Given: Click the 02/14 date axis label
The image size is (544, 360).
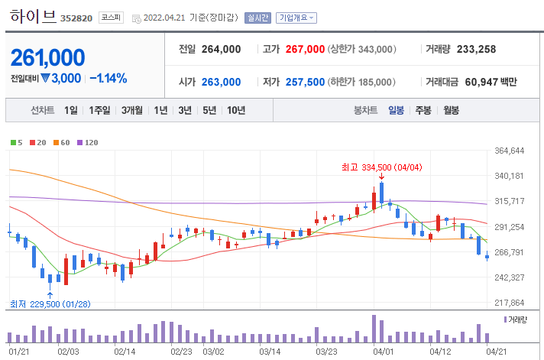Looking at the screenshot, I should tap(125, 352).
